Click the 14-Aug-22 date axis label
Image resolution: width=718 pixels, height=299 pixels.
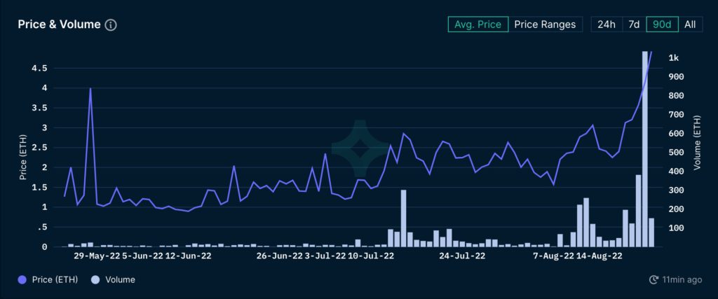(x=600, y=256)
